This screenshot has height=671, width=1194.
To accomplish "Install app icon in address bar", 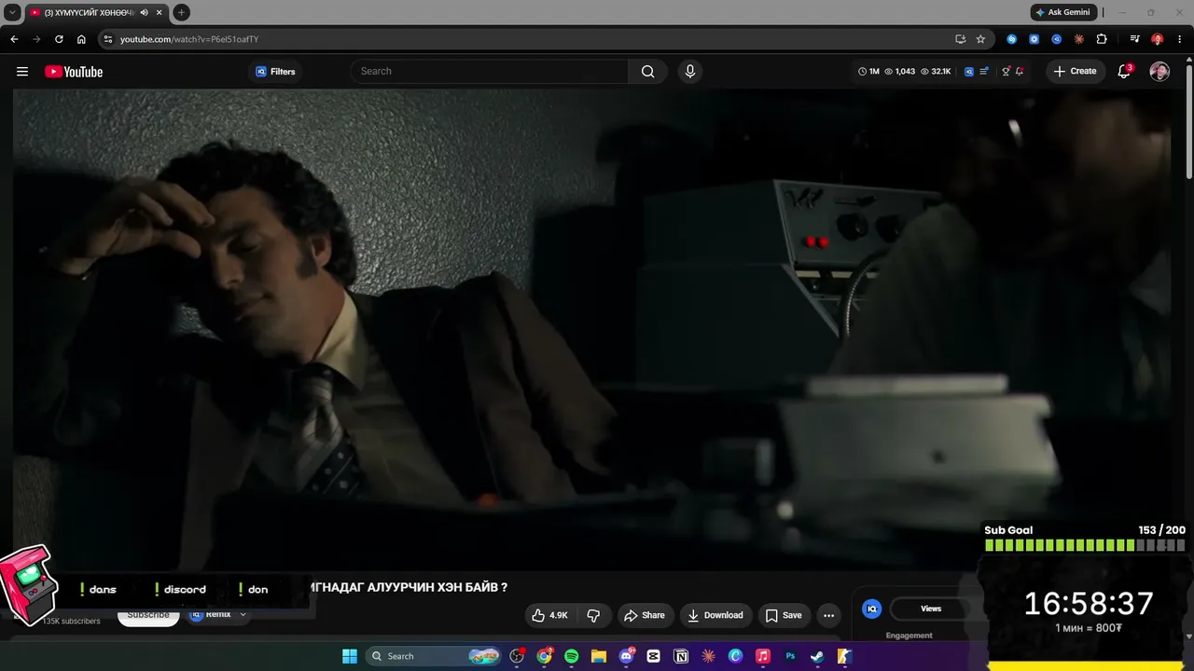I will tap(960, 39).
